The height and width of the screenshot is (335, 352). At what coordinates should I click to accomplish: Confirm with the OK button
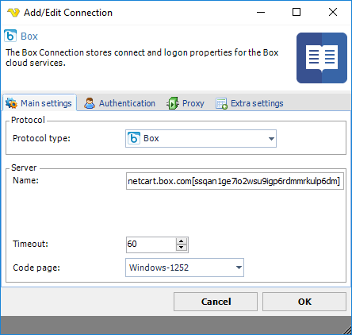click(x=304, y=302)
